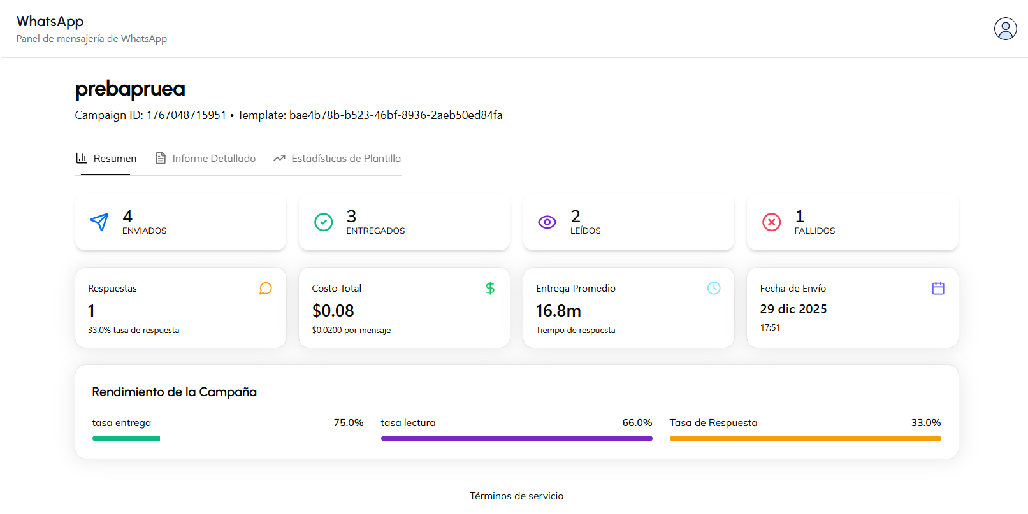Viewport: 1028px width, 514px height.
Task: Open the Términos de servicio link
Action: [x=516, y=496]
